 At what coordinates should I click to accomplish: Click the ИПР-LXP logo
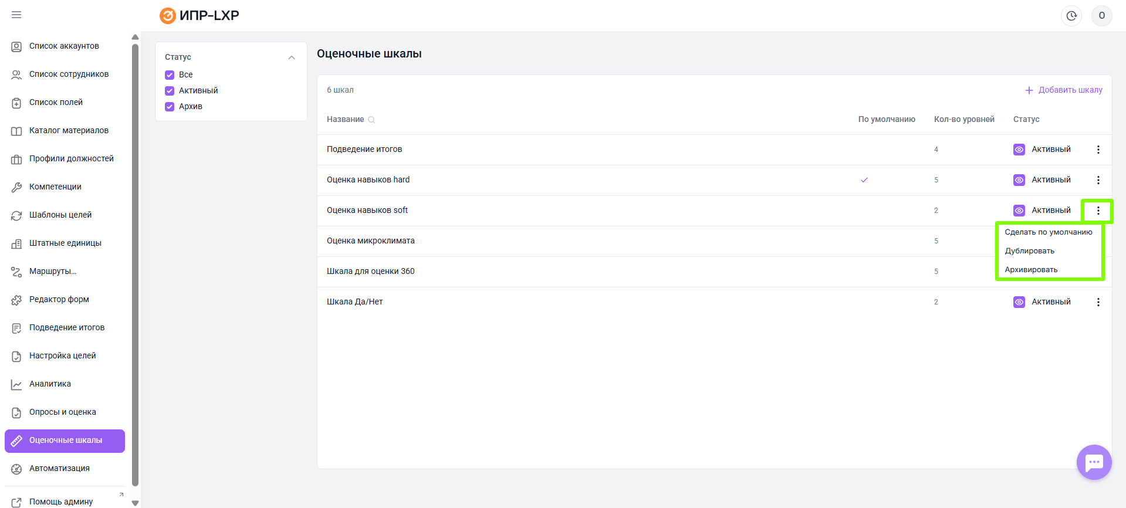[199, 15]
